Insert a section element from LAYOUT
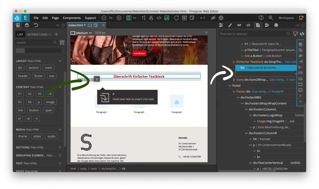The width and height of the screenshot is (319, 189). tap(33, 68)
